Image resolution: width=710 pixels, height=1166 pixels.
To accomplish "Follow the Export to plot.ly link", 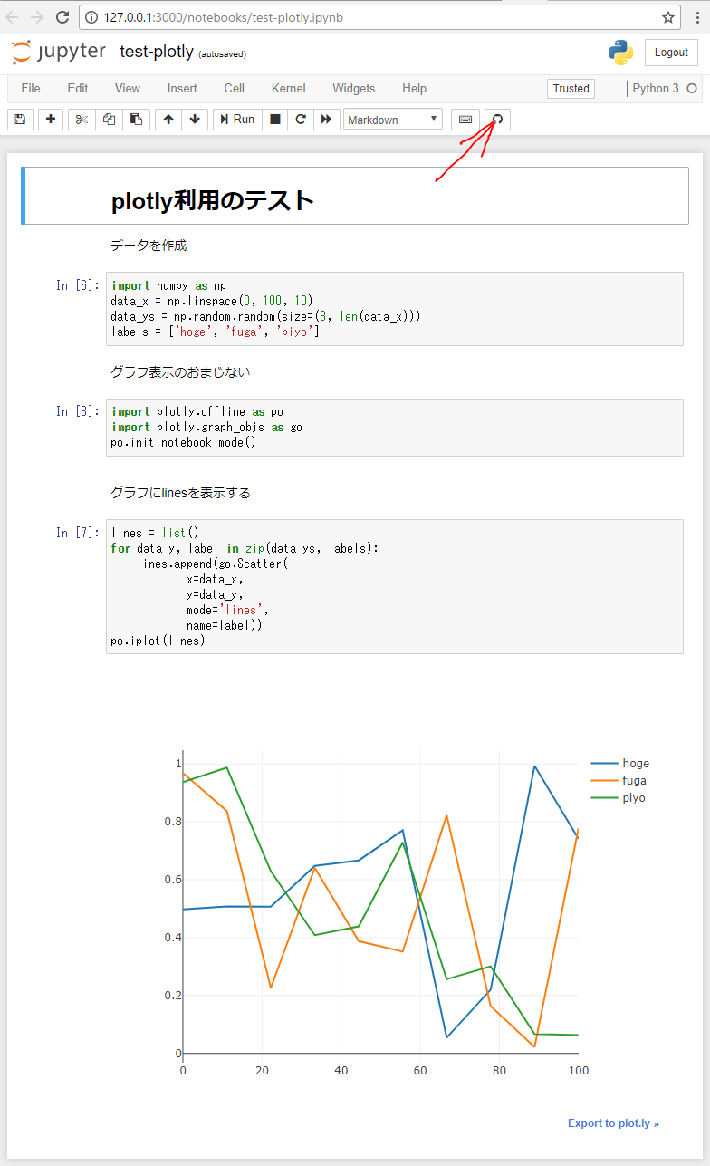I will pyautogui.click(x=613, y=1123).
